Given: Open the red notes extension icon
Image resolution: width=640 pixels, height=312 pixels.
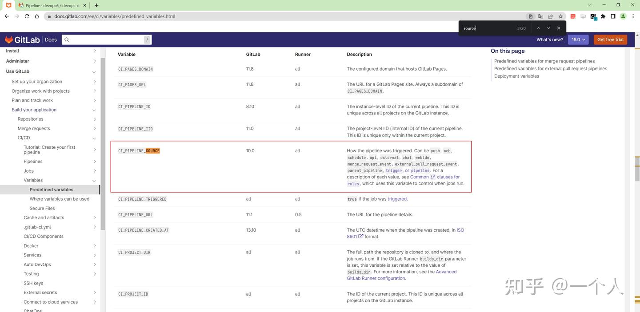Looking at the screenshot, I should coord(573,16).
